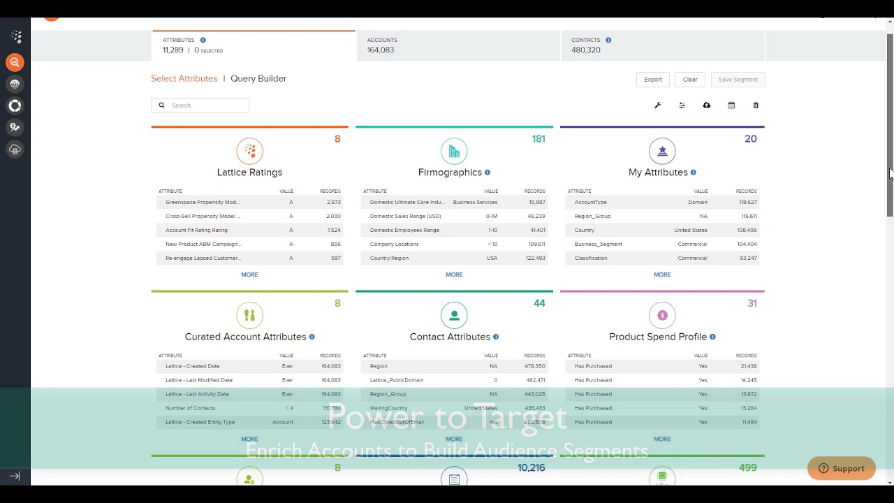Click the Firmographics building icon
The height and width of the screenshot is (503, 894).
(x=454, y=151)
